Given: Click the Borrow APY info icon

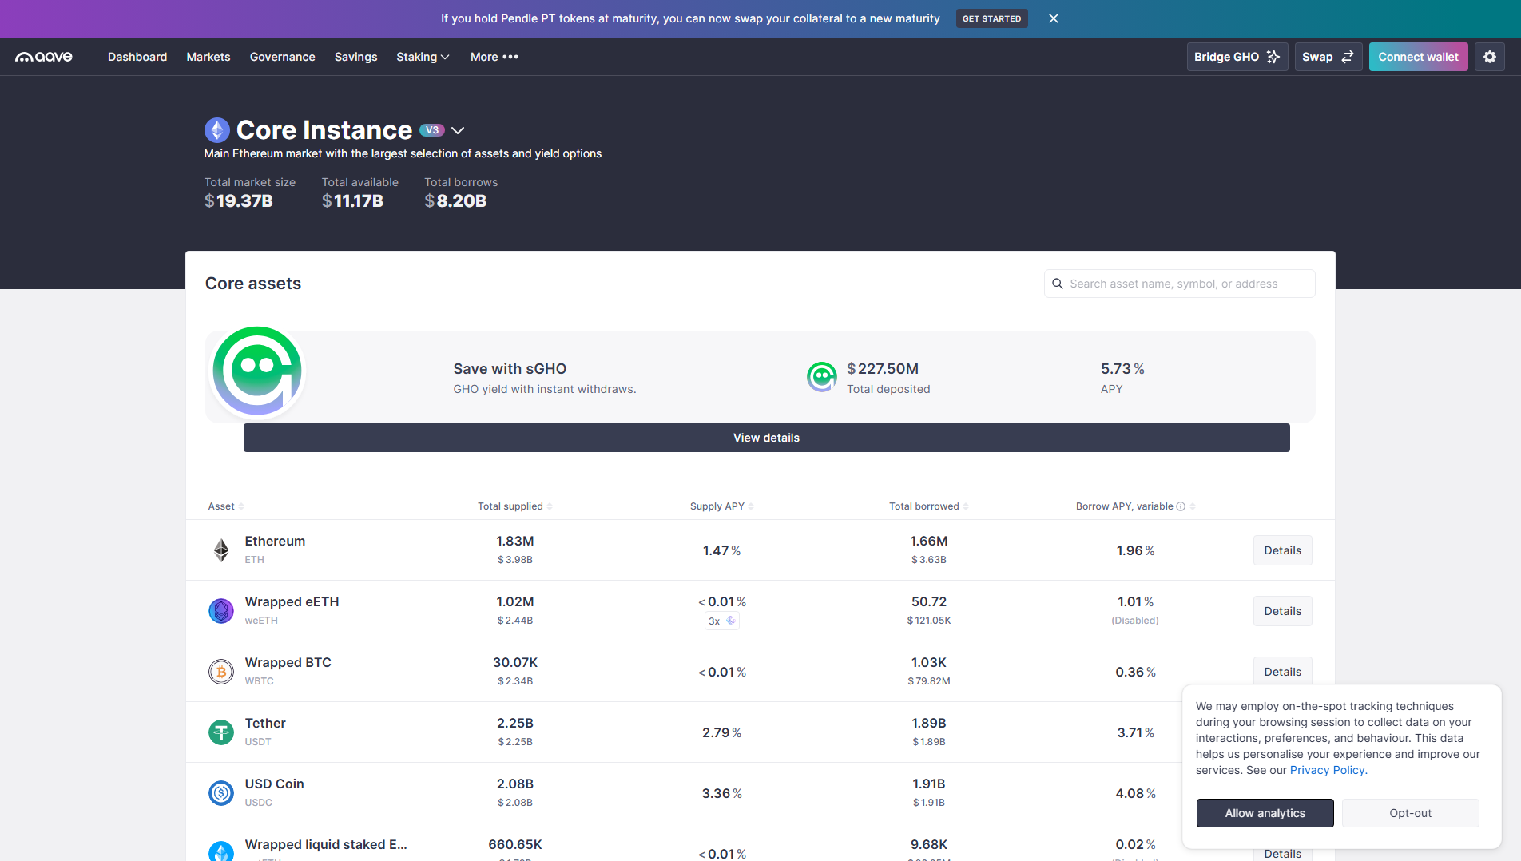Looking at the screenshot, I should click(1181, 506).
